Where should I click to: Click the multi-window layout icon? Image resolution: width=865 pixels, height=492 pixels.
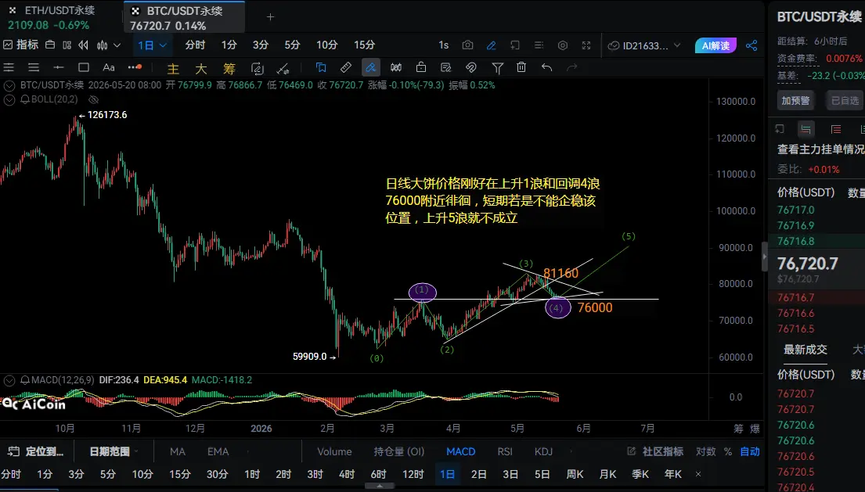[x=67, y=45]
